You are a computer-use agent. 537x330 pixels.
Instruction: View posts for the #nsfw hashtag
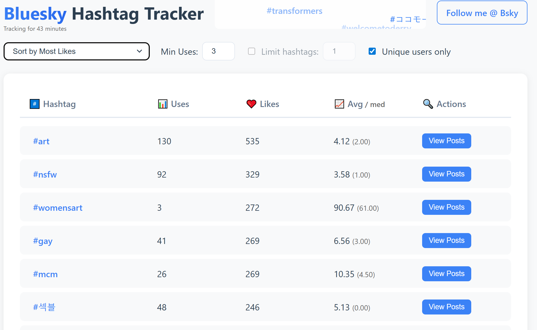tap(447, 174)
